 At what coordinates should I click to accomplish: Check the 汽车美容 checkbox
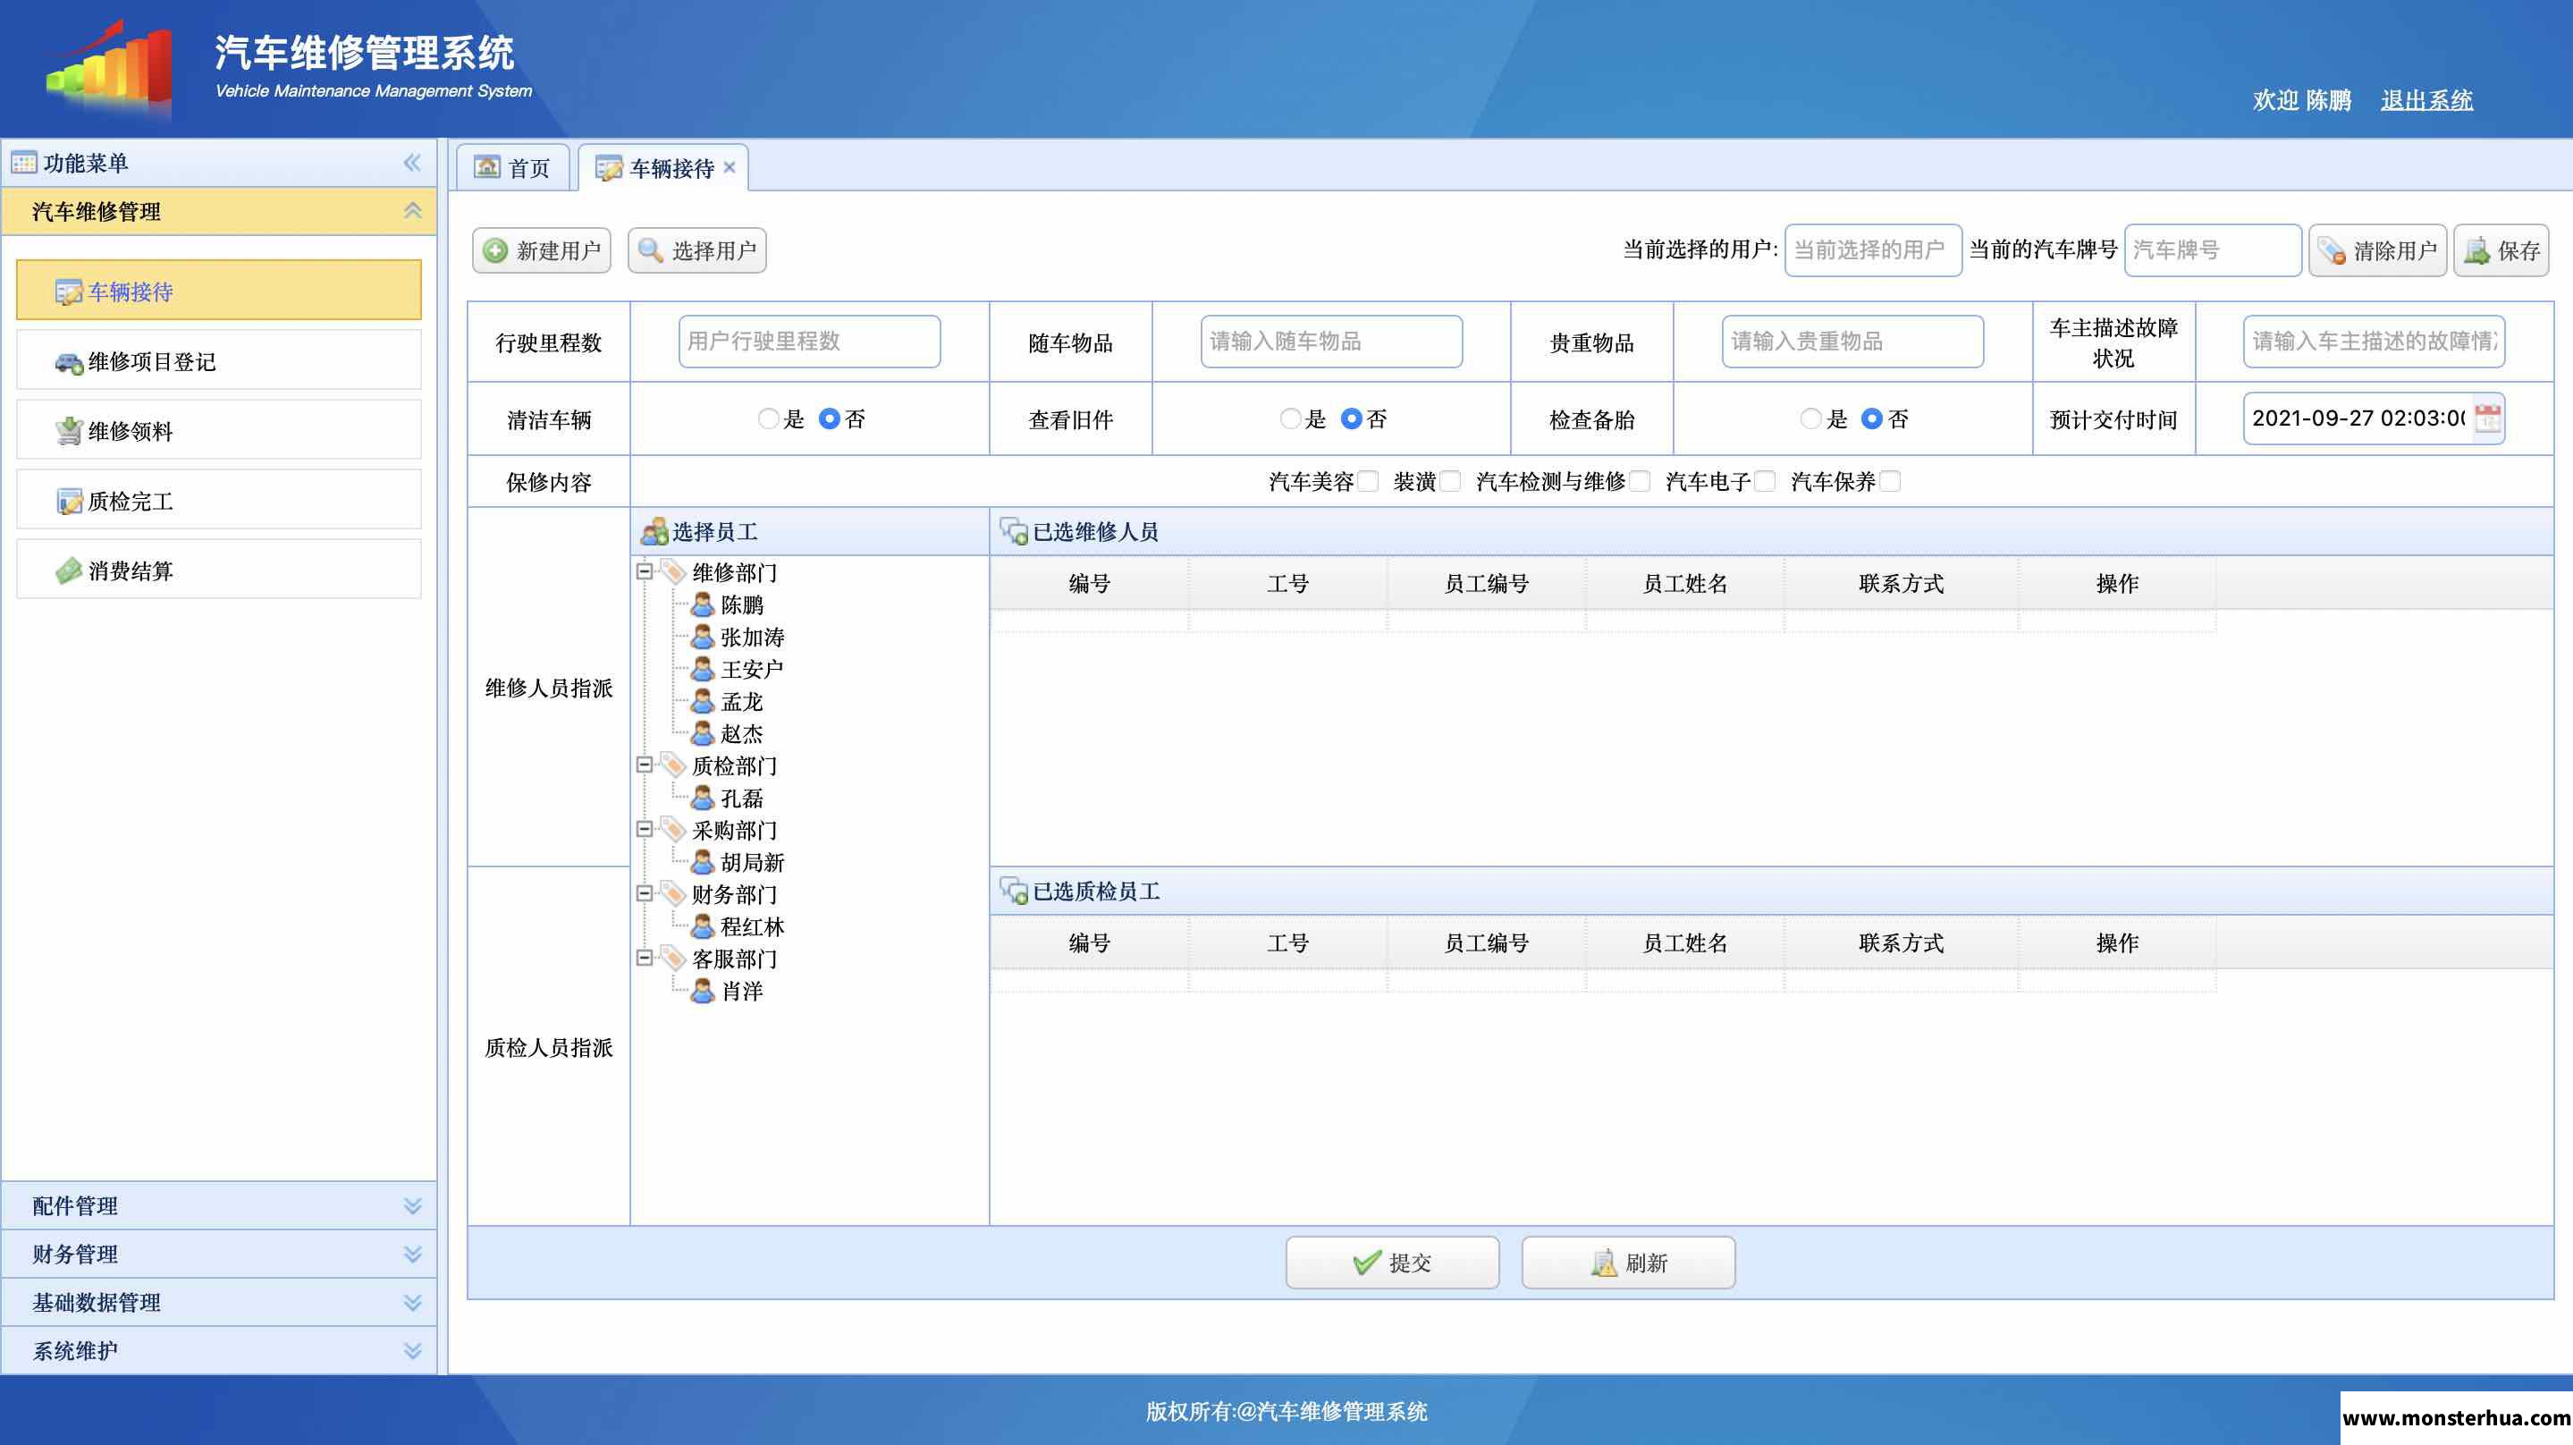click(1369, 482)
